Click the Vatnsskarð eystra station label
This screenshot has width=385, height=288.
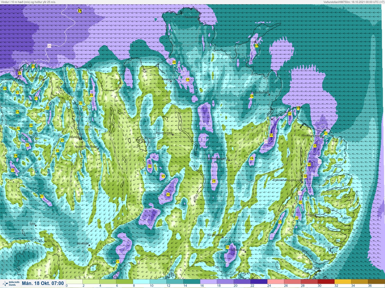click(312, 136)
